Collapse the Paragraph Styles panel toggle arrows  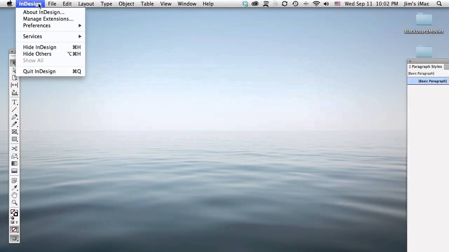click(410, 66)
